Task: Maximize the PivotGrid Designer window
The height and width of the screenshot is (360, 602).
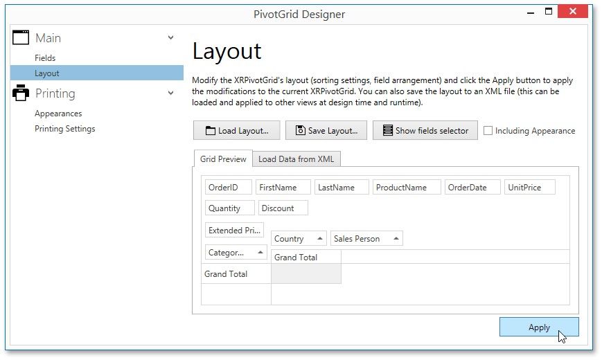Action: [549, 12]
